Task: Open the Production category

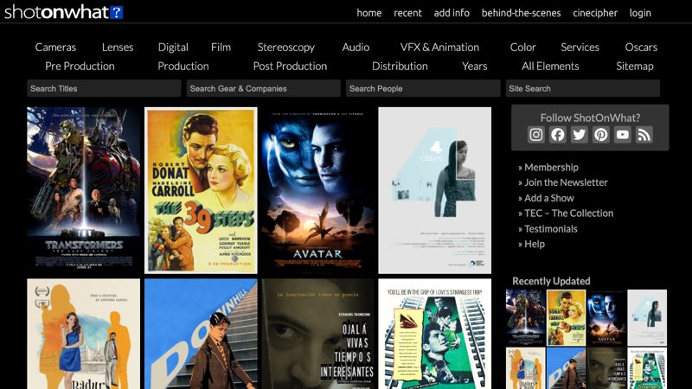Action: pos(183,67)
